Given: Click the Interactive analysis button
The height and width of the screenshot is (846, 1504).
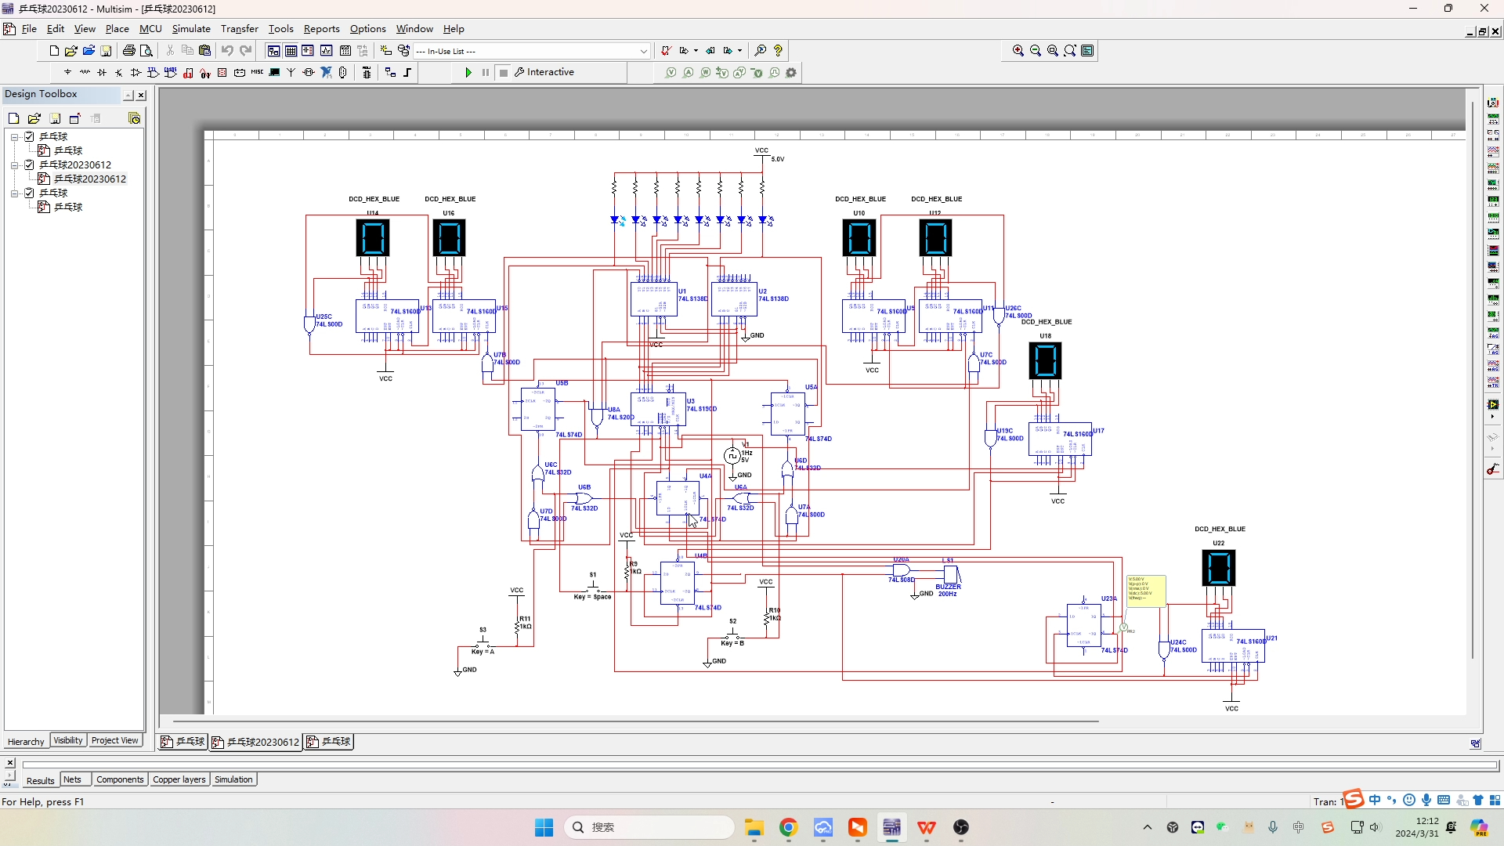Looking at the screenshot, I should 544,72.
